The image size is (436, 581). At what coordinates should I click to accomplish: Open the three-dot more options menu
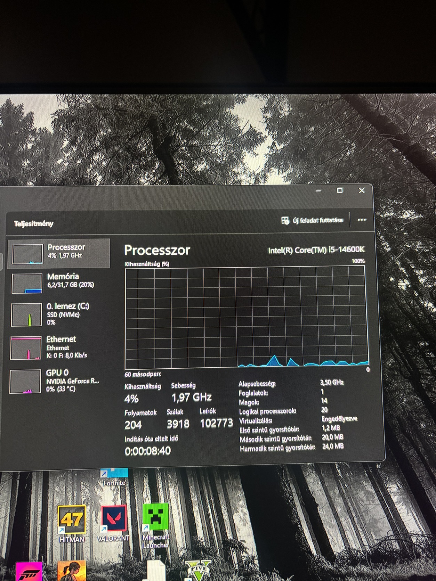click(x=362, y=220)
